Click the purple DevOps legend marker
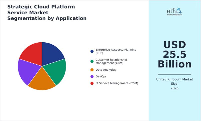The image size is (201, 121). [92, 76]
